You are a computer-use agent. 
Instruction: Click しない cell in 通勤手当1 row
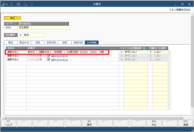[x=160, y=52]
